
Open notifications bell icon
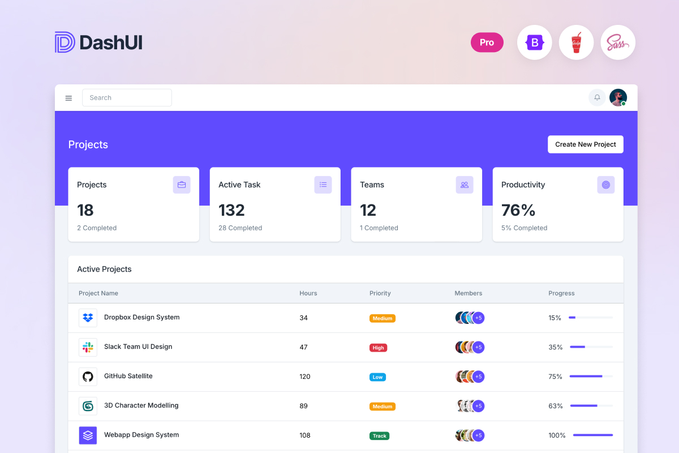(x=597, y=97)
